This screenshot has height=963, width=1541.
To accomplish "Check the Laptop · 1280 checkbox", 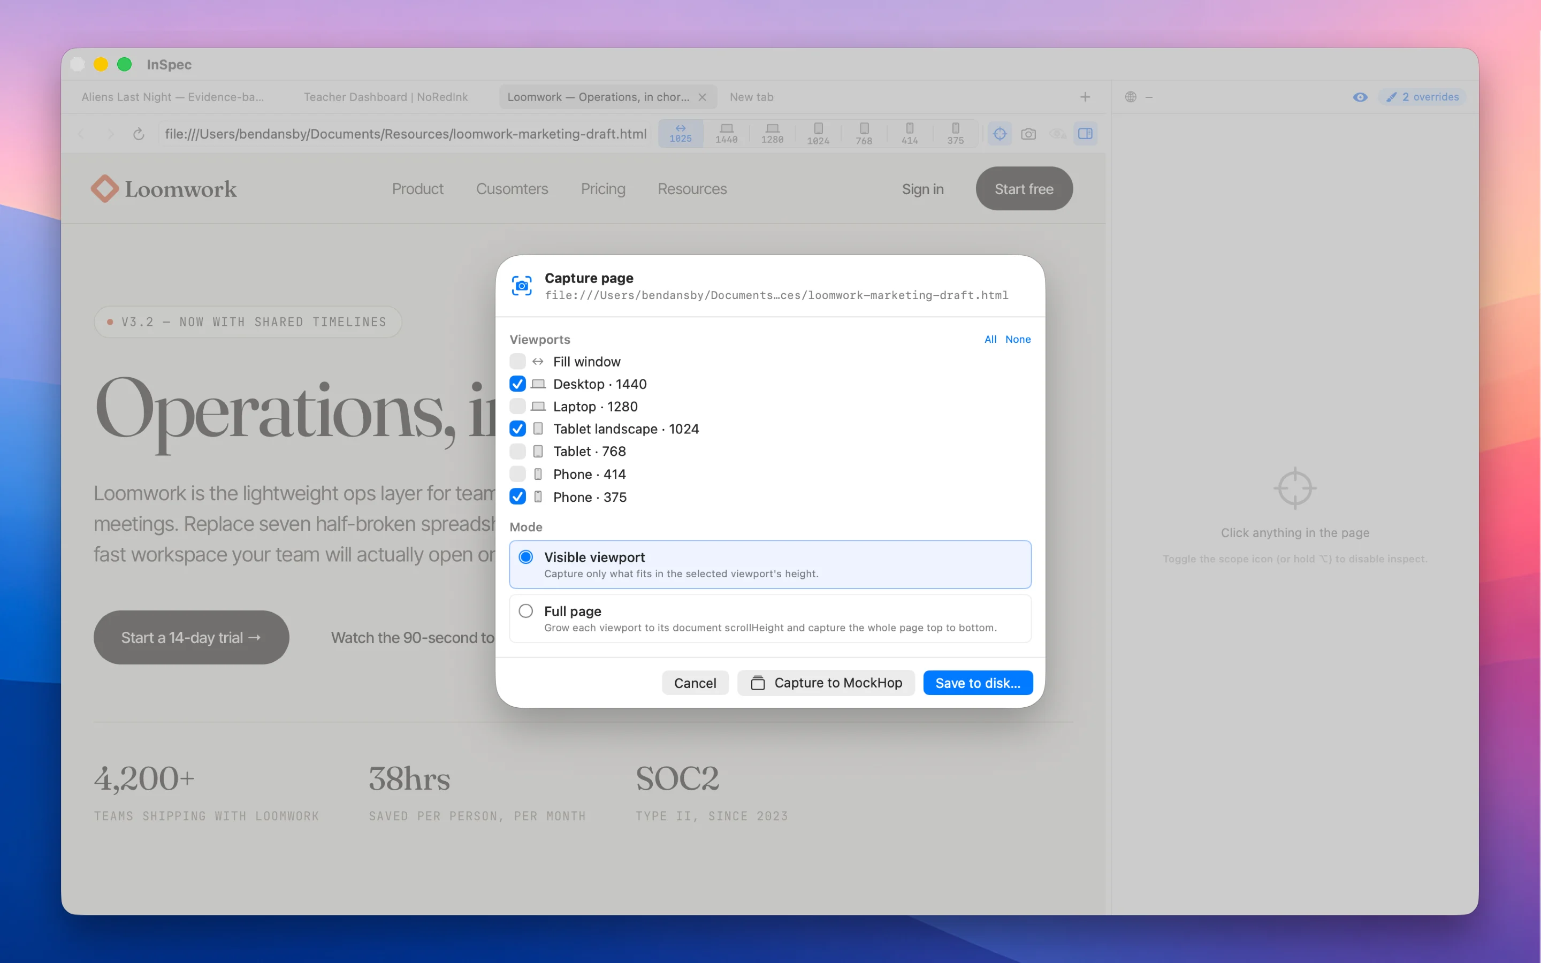I will [x=518, y=407].
